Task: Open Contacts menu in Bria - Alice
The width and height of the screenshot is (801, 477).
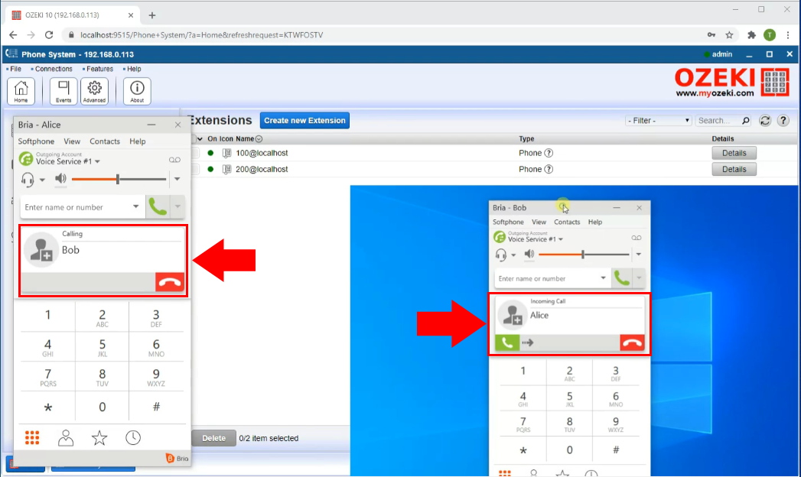Action: (x=105, y=141)
